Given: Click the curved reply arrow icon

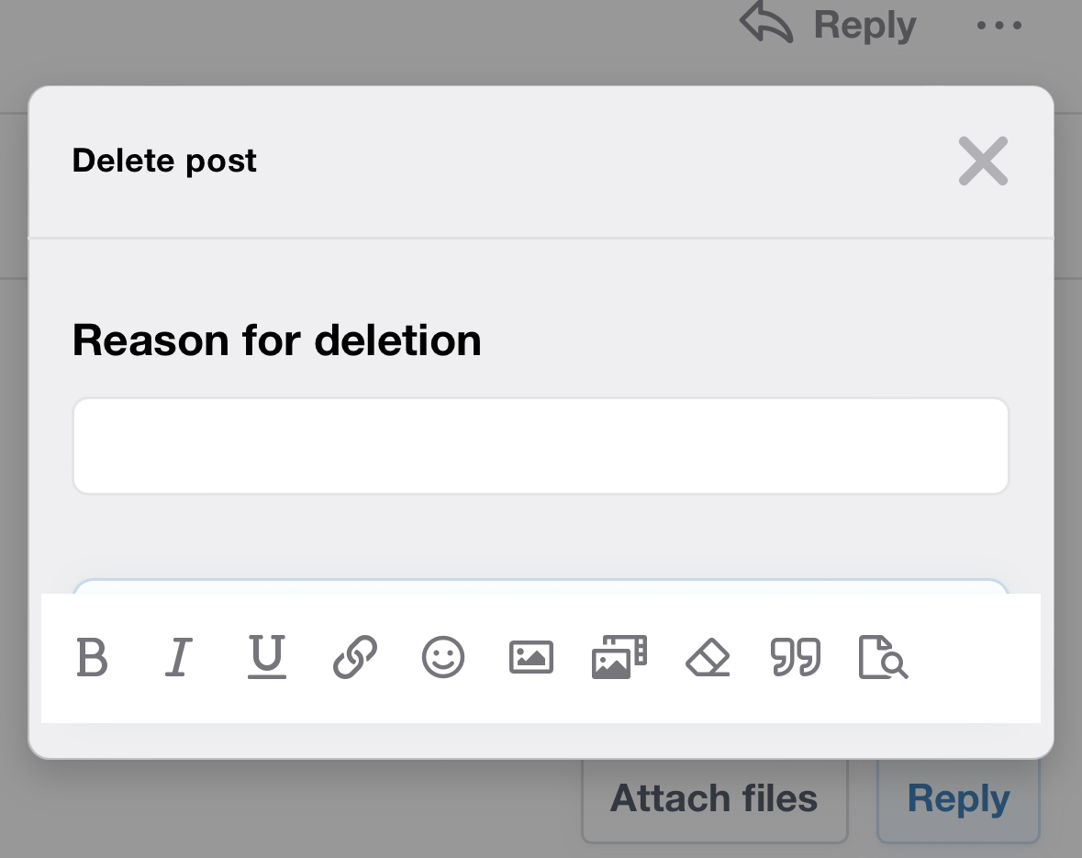Looking at the screenshot, I should 766,24.
